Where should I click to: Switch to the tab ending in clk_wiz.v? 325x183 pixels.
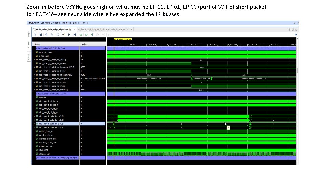click(103, 29)
